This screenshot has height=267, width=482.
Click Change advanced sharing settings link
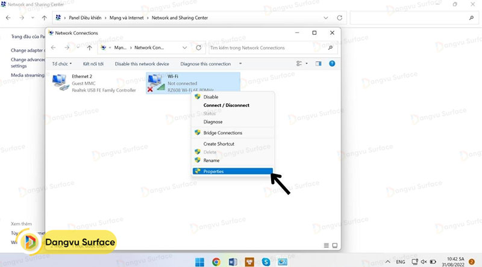(28, 63)
